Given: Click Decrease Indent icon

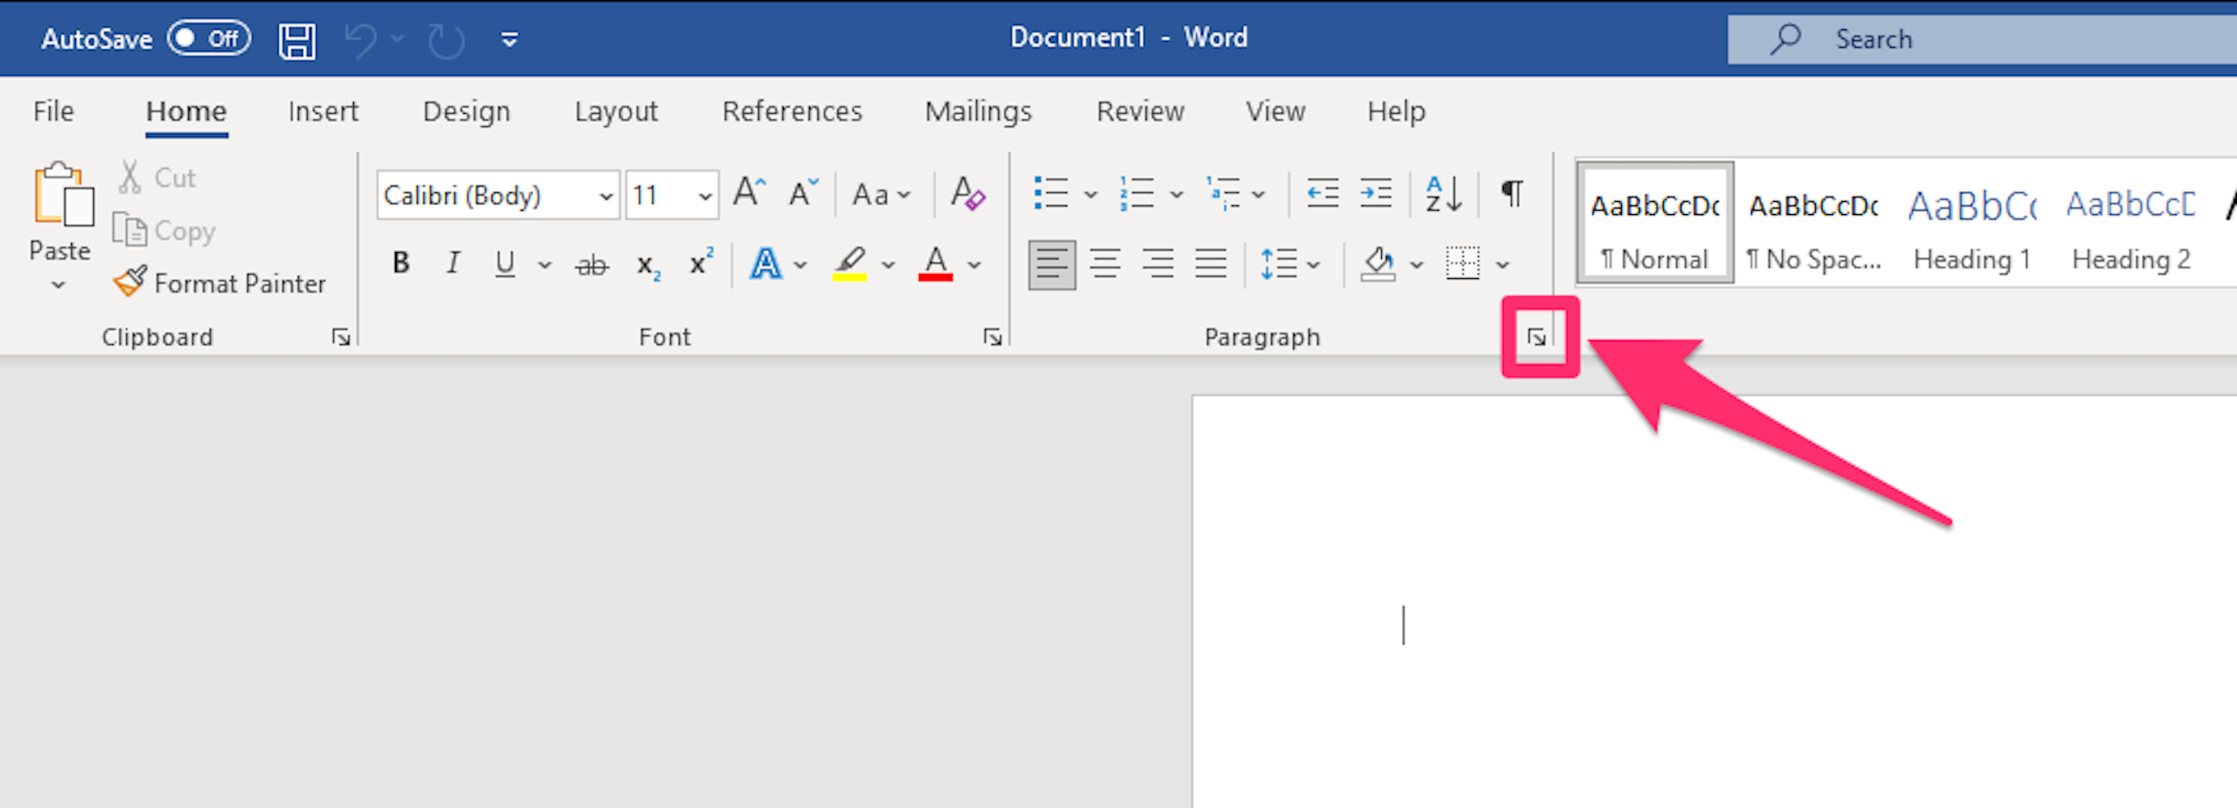Looking at the screenshot, I should click(x=1323, y=194).
